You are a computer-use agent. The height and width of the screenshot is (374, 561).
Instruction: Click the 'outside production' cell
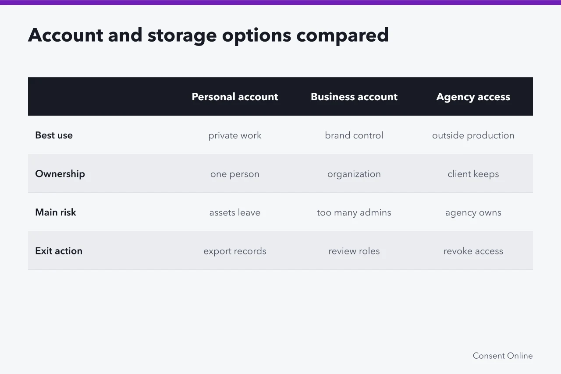(x=473, y=136)
